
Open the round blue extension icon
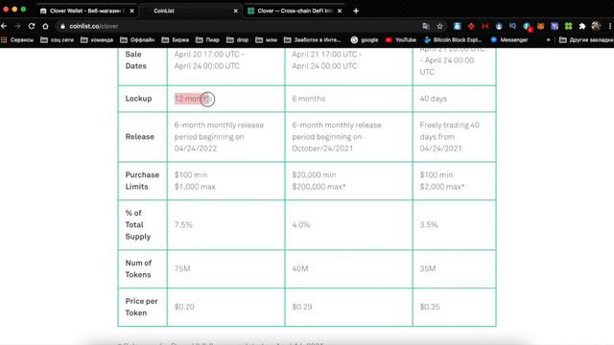pyautogui.click(x=499, y=26)
